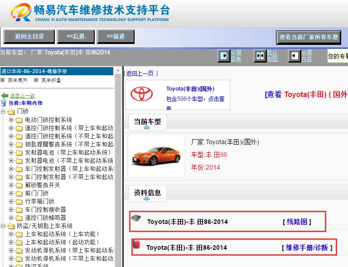Collapse the 门锁 tree node
The image size is (348, 267).
click(3, 112)
